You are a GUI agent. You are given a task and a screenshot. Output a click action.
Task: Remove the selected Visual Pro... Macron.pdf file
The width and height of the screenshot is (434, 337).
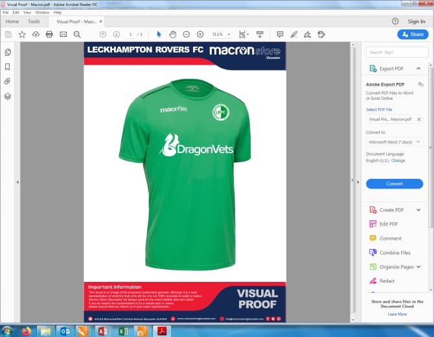click(x=419, y=119)
